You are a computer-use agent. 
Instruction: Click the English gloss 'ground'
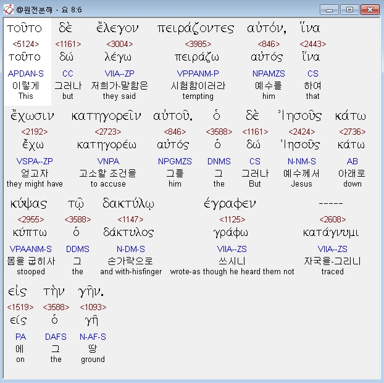[93, 360]
